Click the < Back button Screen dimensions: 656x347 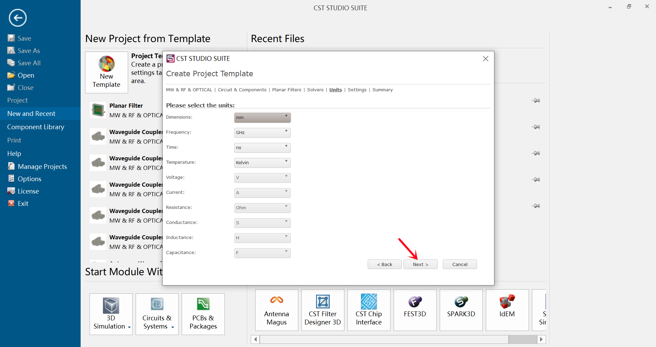(x=384, y=264)
